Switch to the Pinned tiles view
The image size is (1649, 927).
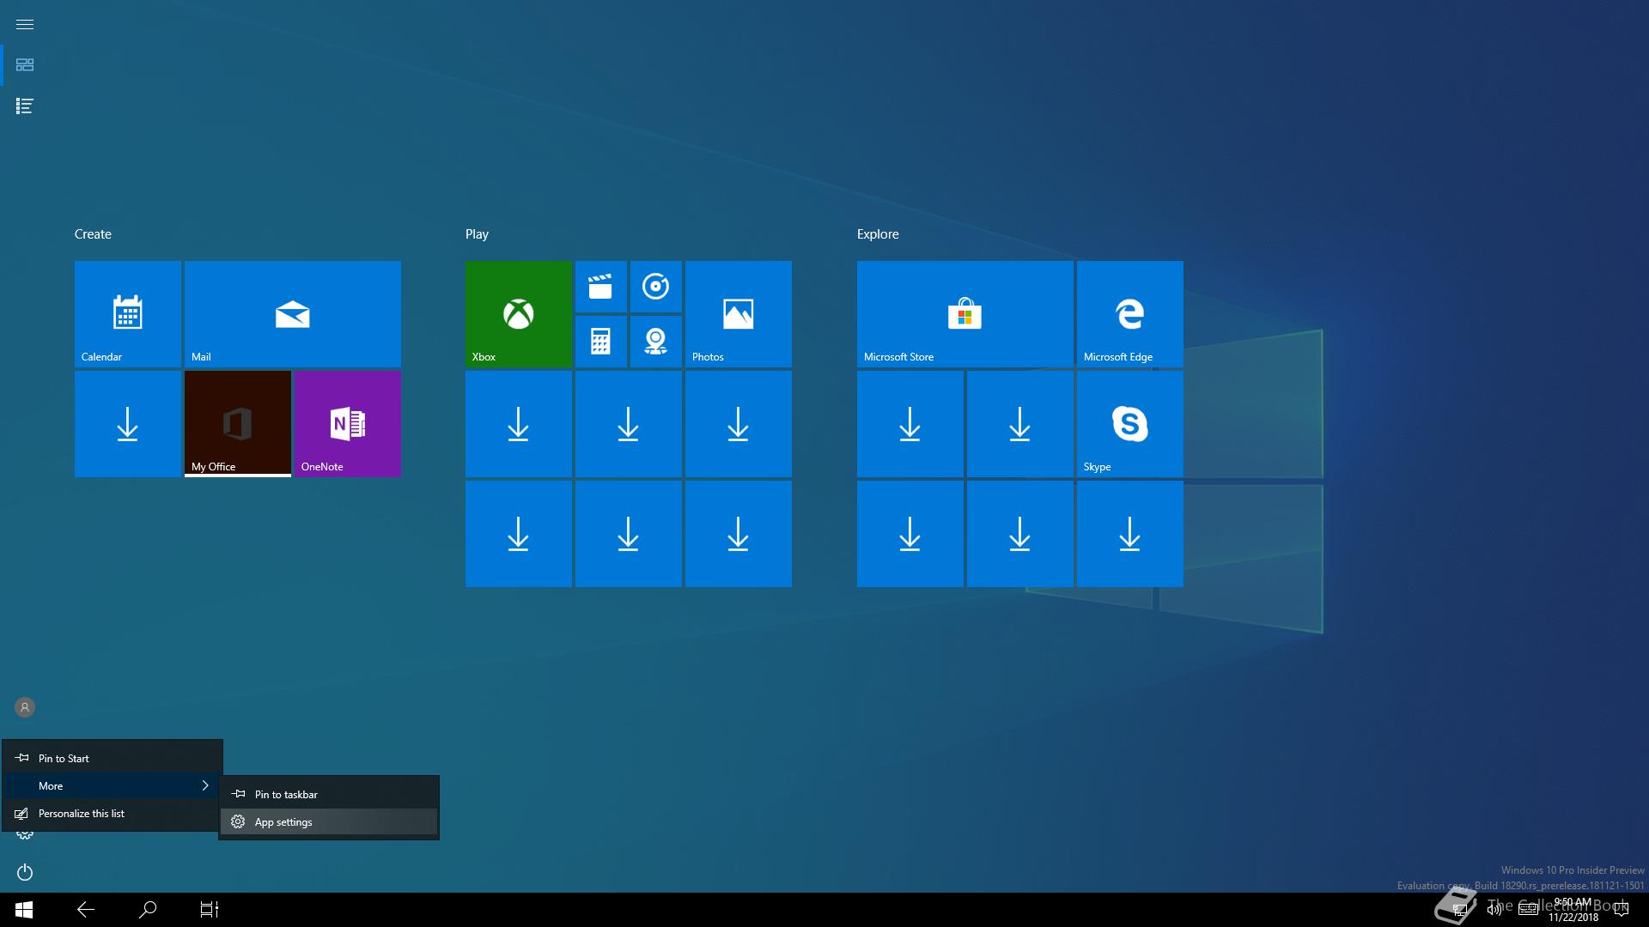(25, 65)
